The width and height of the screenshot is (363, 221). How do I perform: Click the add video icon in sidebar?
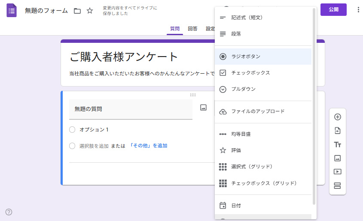pos(337,172)
